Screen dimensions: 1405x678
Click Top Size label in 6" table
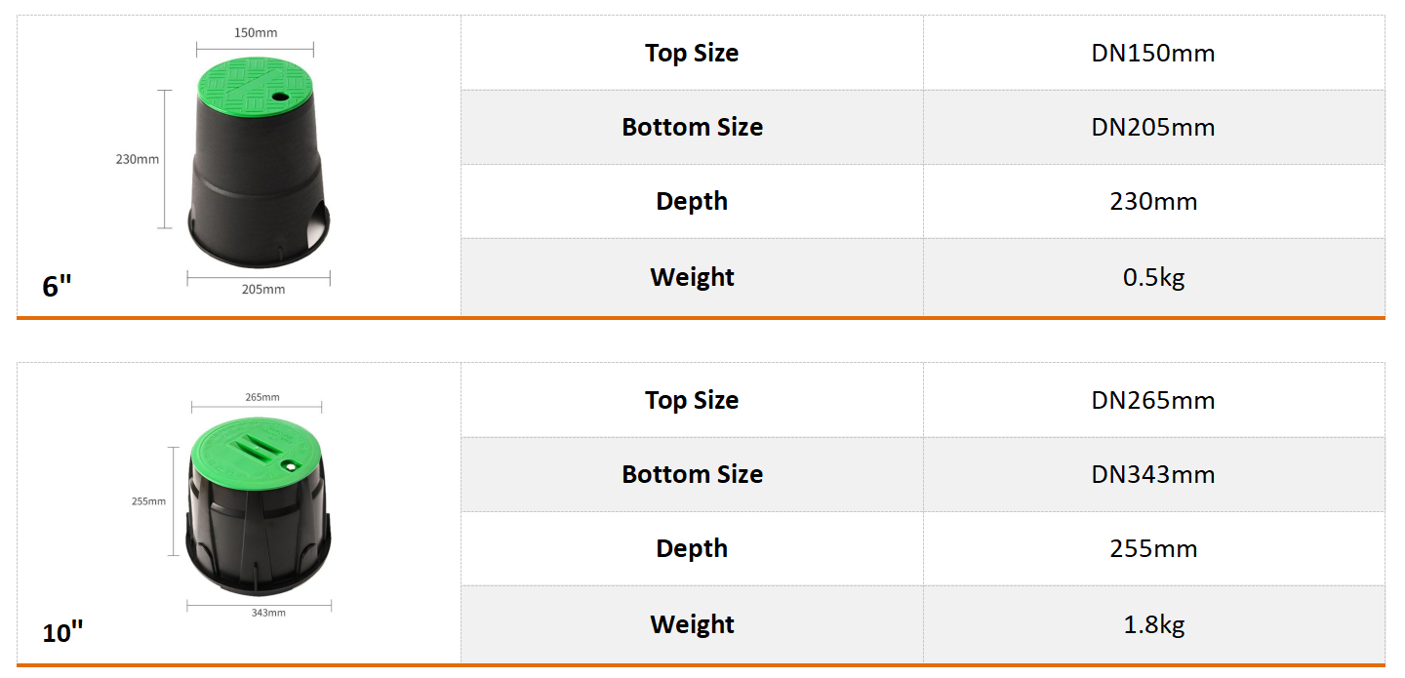[x=692, y=53]
